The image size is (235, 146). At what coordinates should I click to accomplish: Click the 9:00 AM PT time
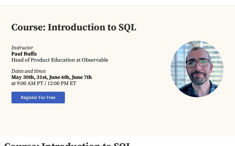pyautogui.click(x=30, y=83)
